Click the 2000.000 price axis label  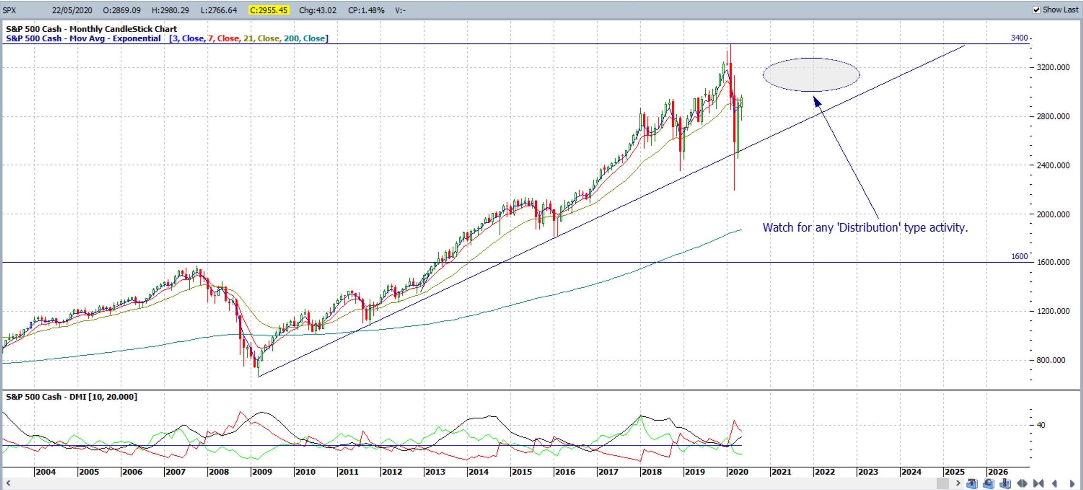click(1053, 214)
